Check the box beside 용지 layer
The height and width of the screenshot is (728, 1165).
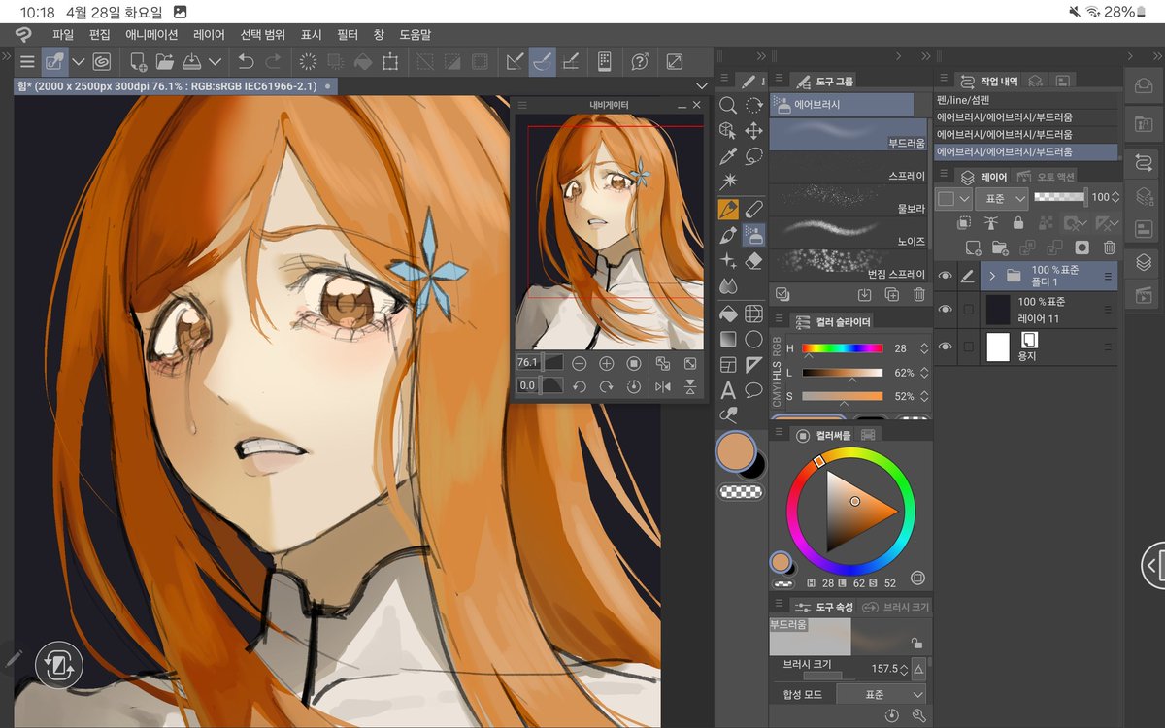point(968,347)
